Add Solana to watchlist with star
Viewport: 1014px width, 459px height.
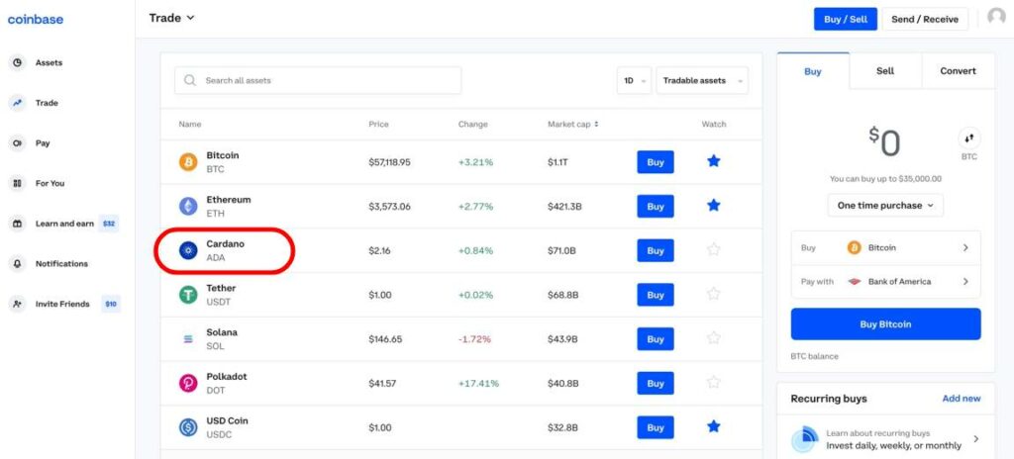click(x=713, y=338)
